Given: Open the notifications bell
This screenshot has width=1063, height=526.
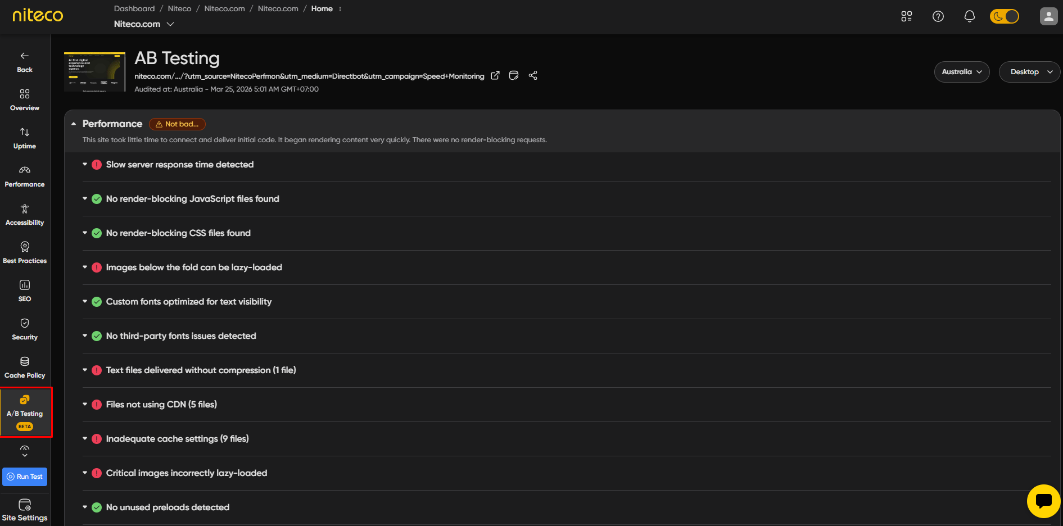Looking at the screenshot, I should click(x=970, y=16).
